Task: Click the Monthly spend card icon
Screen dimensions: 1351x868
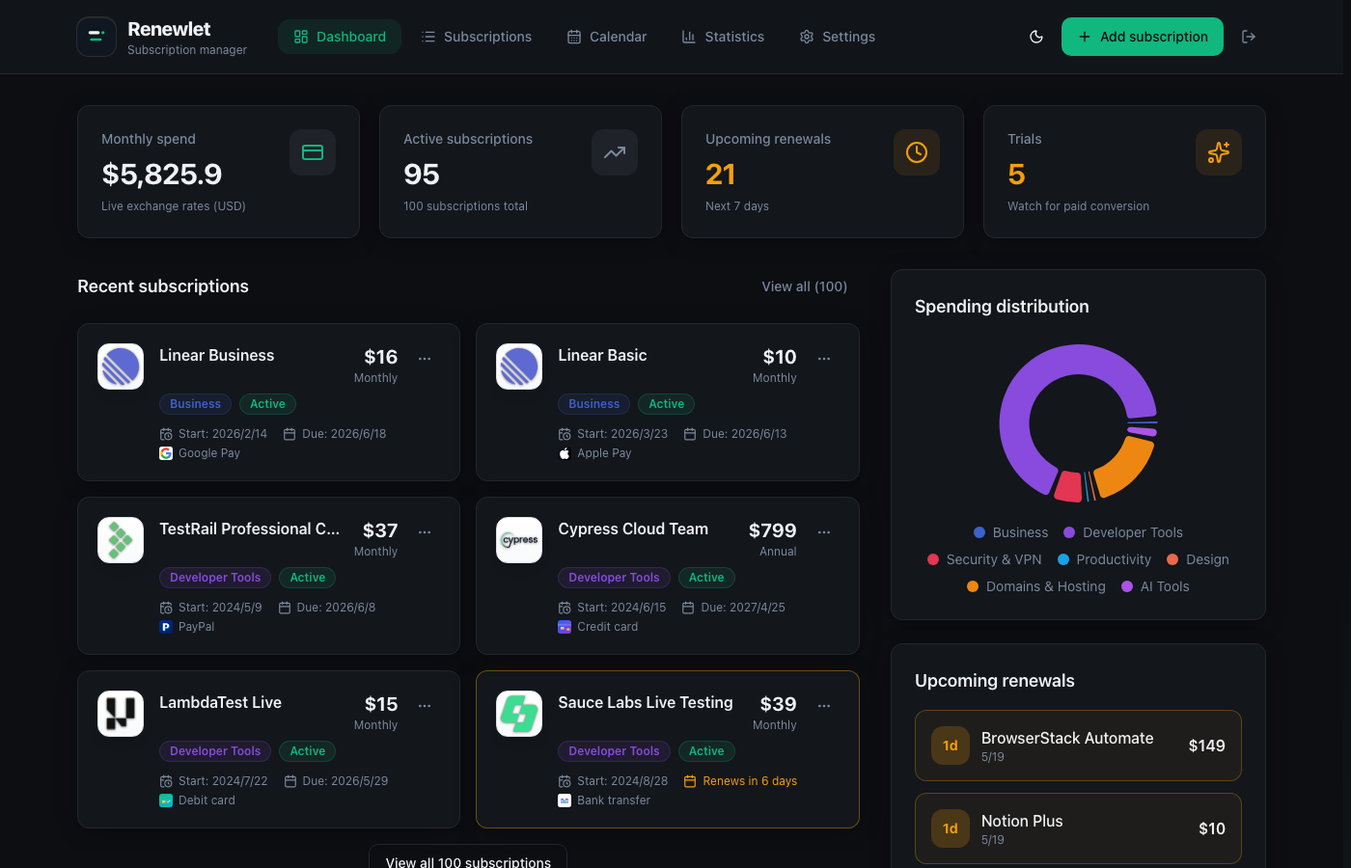Action: (313, 152)
